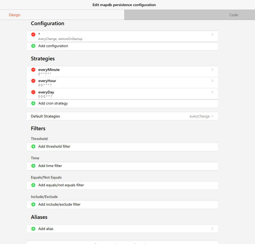Open everyDay strategy details chevron
Screen dimensions: 255x244
[x=212, y=92]
